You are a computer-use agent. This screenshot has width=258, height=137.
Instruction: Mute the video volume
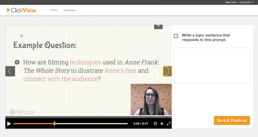click(x=162, y=124)
